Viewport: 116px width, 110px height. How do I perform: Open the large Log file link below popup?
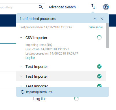(40, 99)
